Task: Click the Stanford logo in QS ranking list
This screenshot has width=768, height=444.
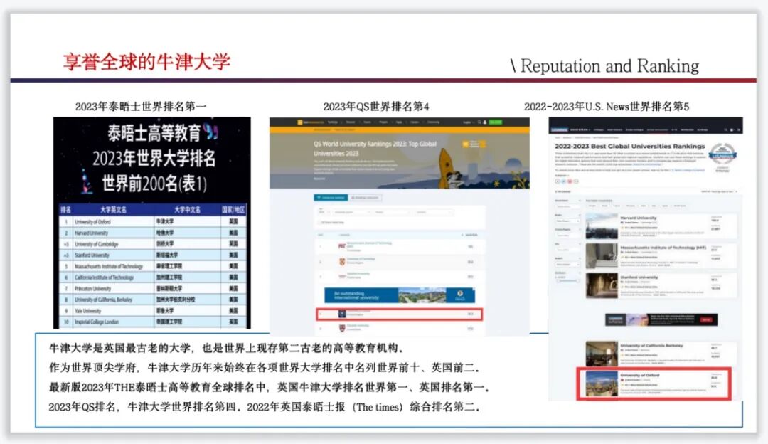Action: pos(342,276)
